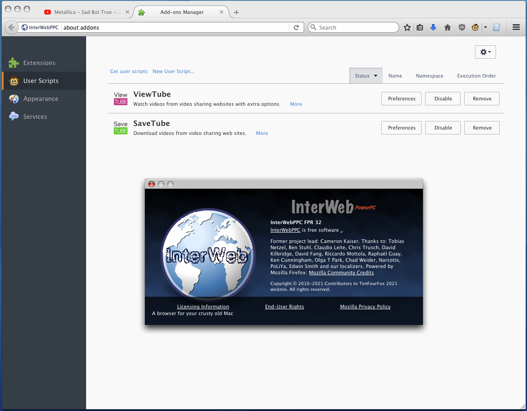
Task: Focus the Search input field
Action: pos(353,27)
